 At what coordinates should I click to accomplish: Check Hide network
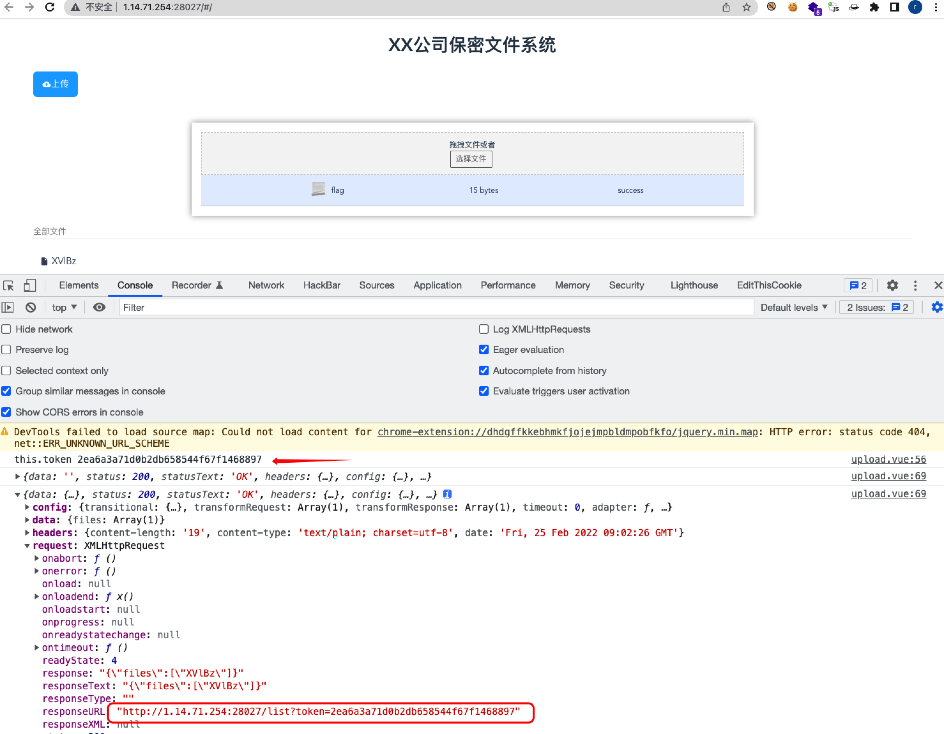point(6,329)
